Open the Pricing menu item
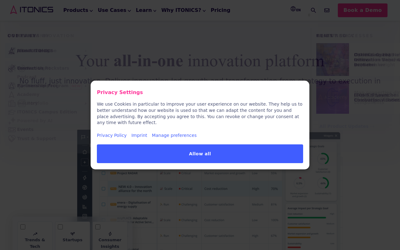This screenshot has width=400, height=250. (x=220, y=10)
